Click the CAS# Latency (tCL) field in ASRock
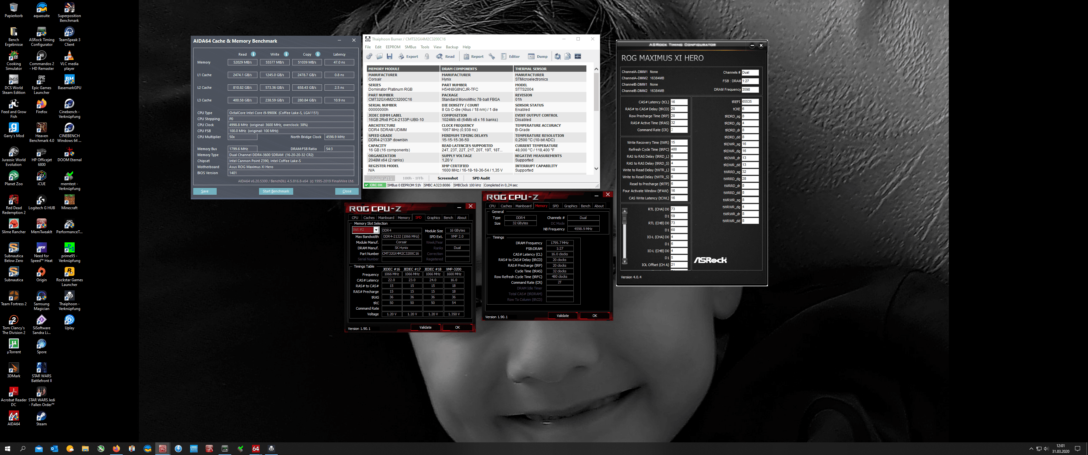This screenshot has height=455, width=1088. click(x=679, y=102)
